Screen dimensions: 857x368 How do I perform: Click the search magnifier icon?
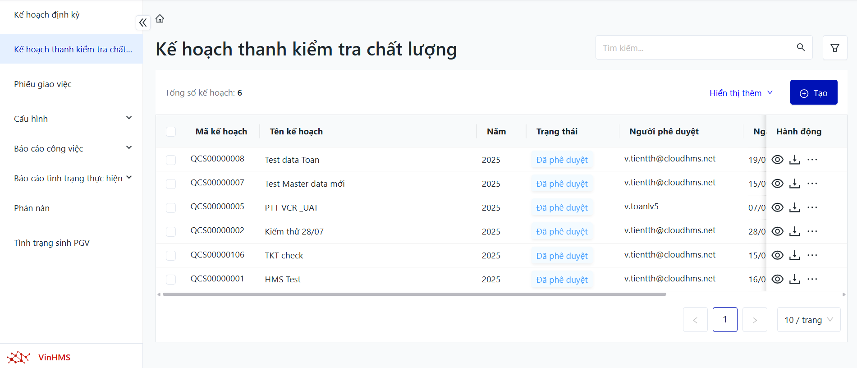click(801, 47)
